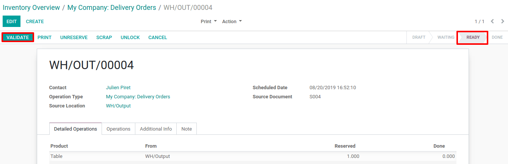The width and height of the screenshot is (508, 164).
Task: Select the Table product row
Action: 253,156
